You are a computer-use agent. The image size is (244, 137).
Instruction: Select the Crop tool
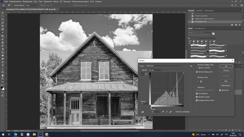click(3, 26)
